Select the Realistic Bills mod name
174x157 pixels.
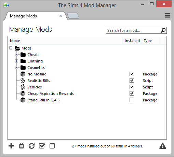[39, 81]
